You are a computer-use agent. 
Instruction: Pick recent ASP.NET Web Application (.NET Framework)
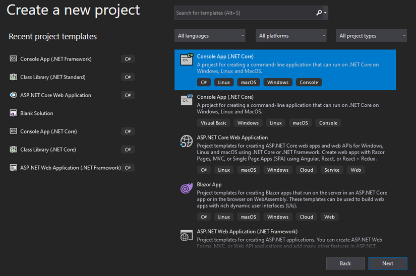(70, 168)
